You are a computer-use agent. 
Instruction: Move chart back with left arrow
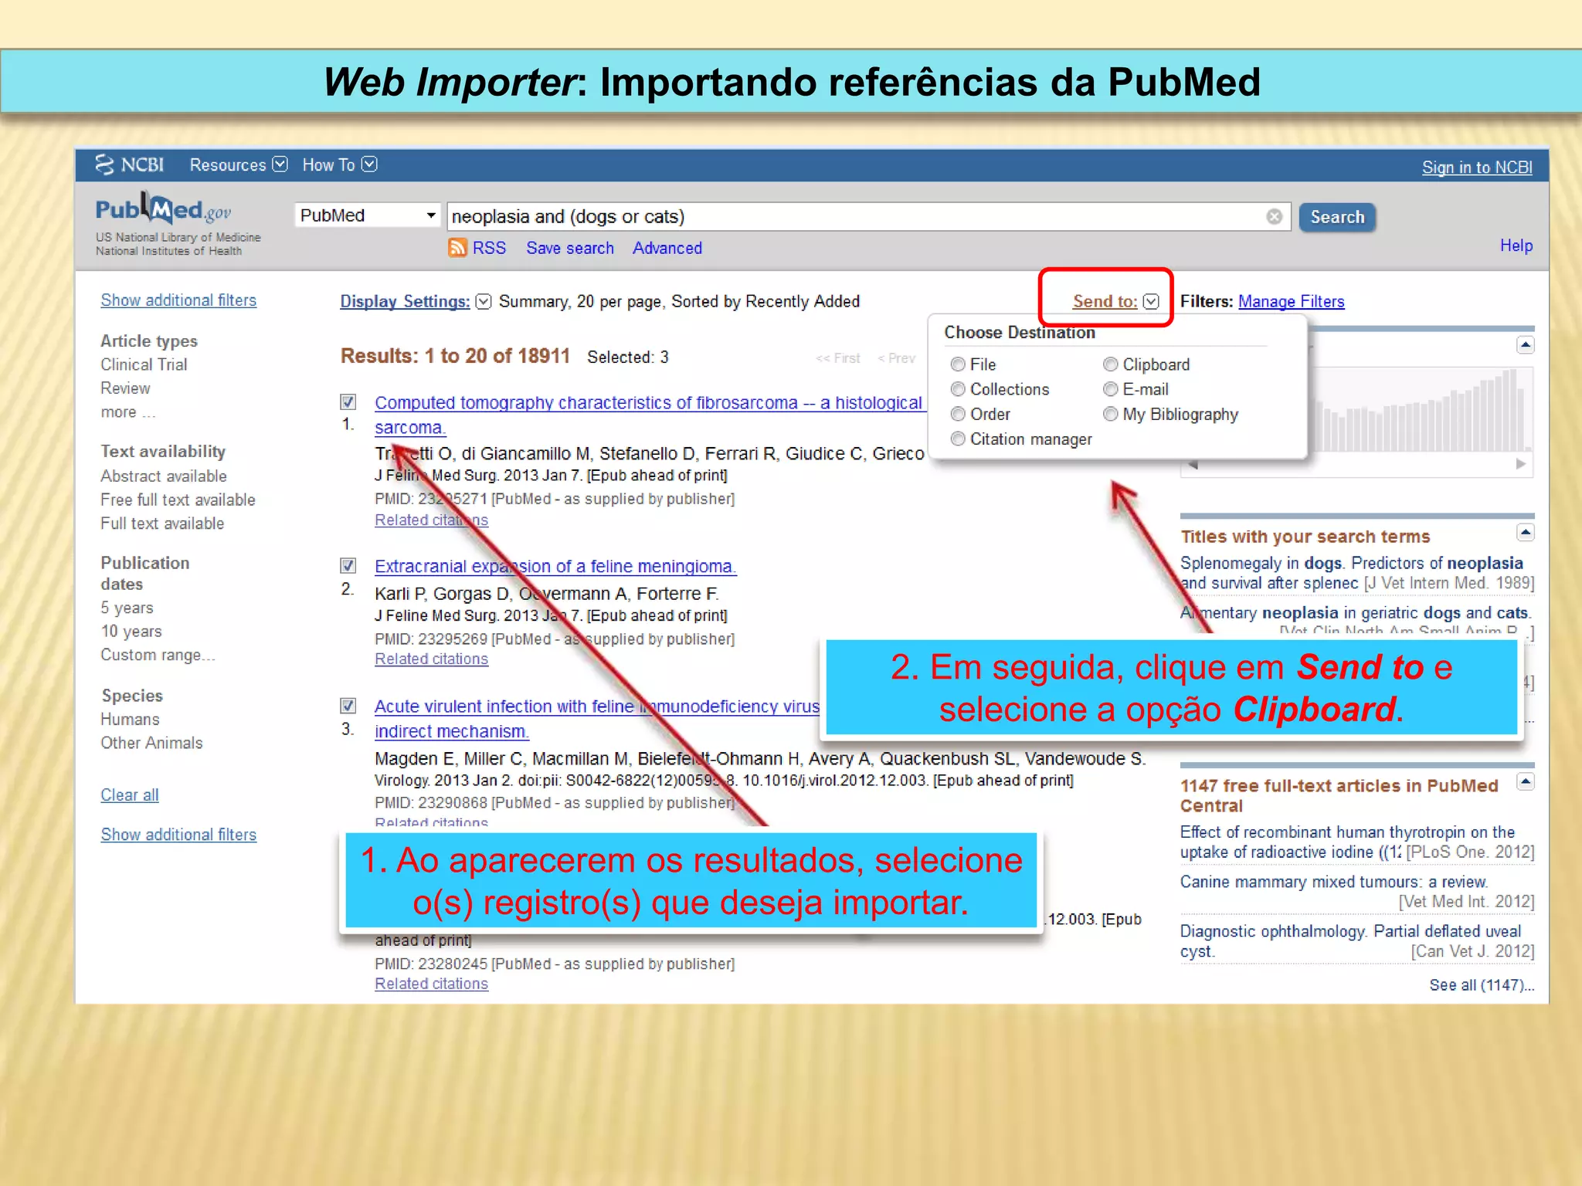pos(1193,465)
